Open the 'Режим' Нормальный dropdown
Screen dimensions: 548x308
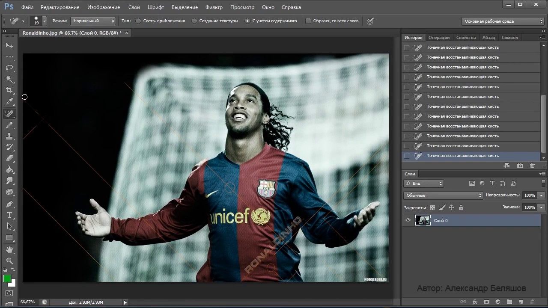click(93, 21)
